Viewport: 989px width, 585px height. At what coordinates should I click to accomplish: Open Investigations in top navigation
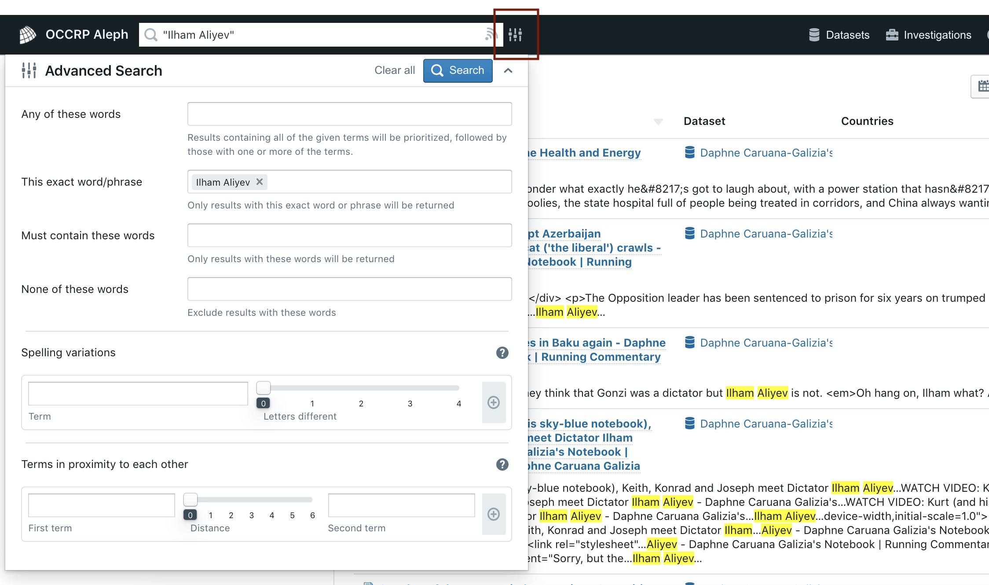point(928,35)
